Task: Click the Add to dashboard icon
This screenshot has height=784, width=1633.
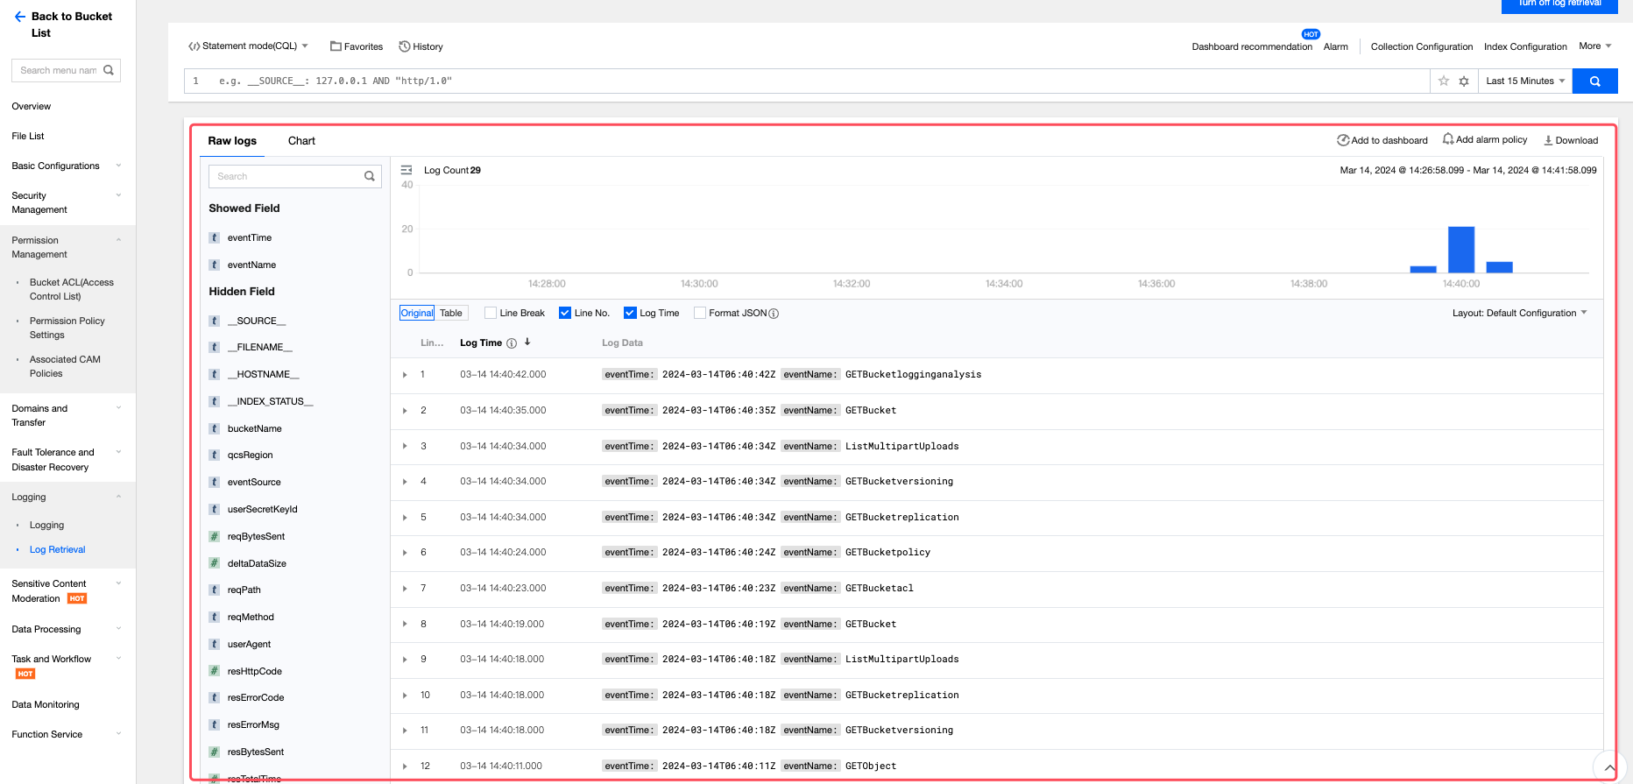Action: [x=1342, y=140]
